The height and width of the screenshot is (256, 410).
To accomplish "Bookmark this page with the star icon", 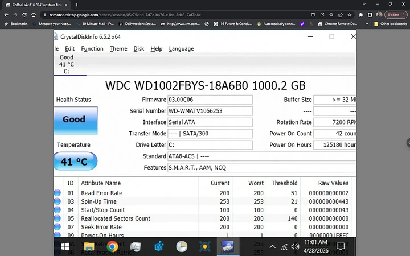I will 350,15.
